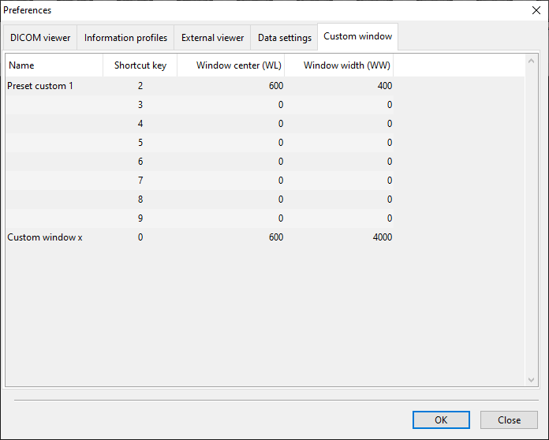Click the Close button at bottom right

509,419
